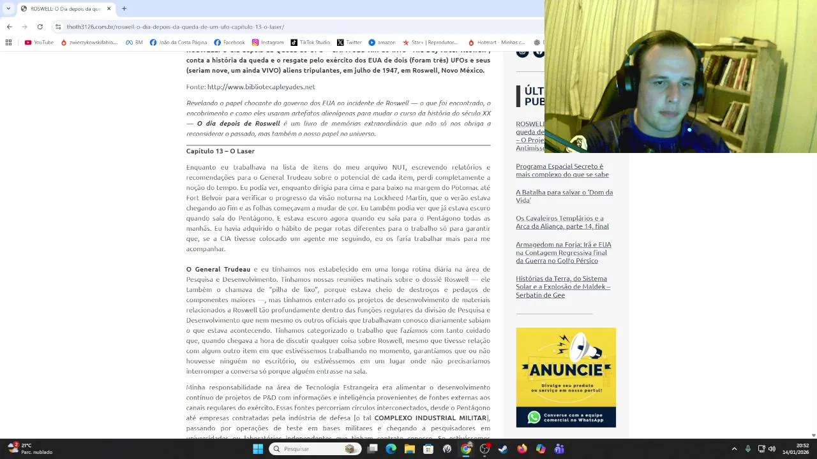Open 'Programa Espacial Secreto' article link
The image size is (817, 459).
pyautogui.click(x=562, y=170)
